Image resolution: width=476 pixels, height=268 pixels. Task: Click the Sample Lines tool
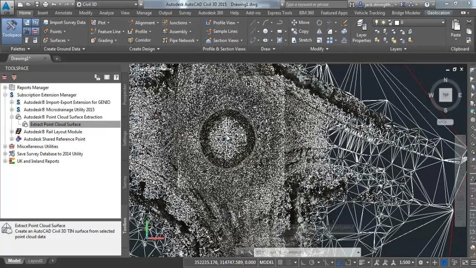click(x=222, y=31)
